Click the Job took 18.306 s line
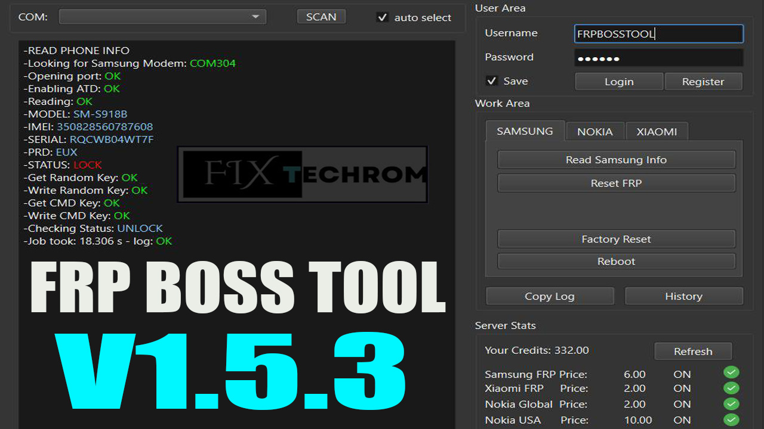Screen dimensions: 764x429 pos(98,241)
